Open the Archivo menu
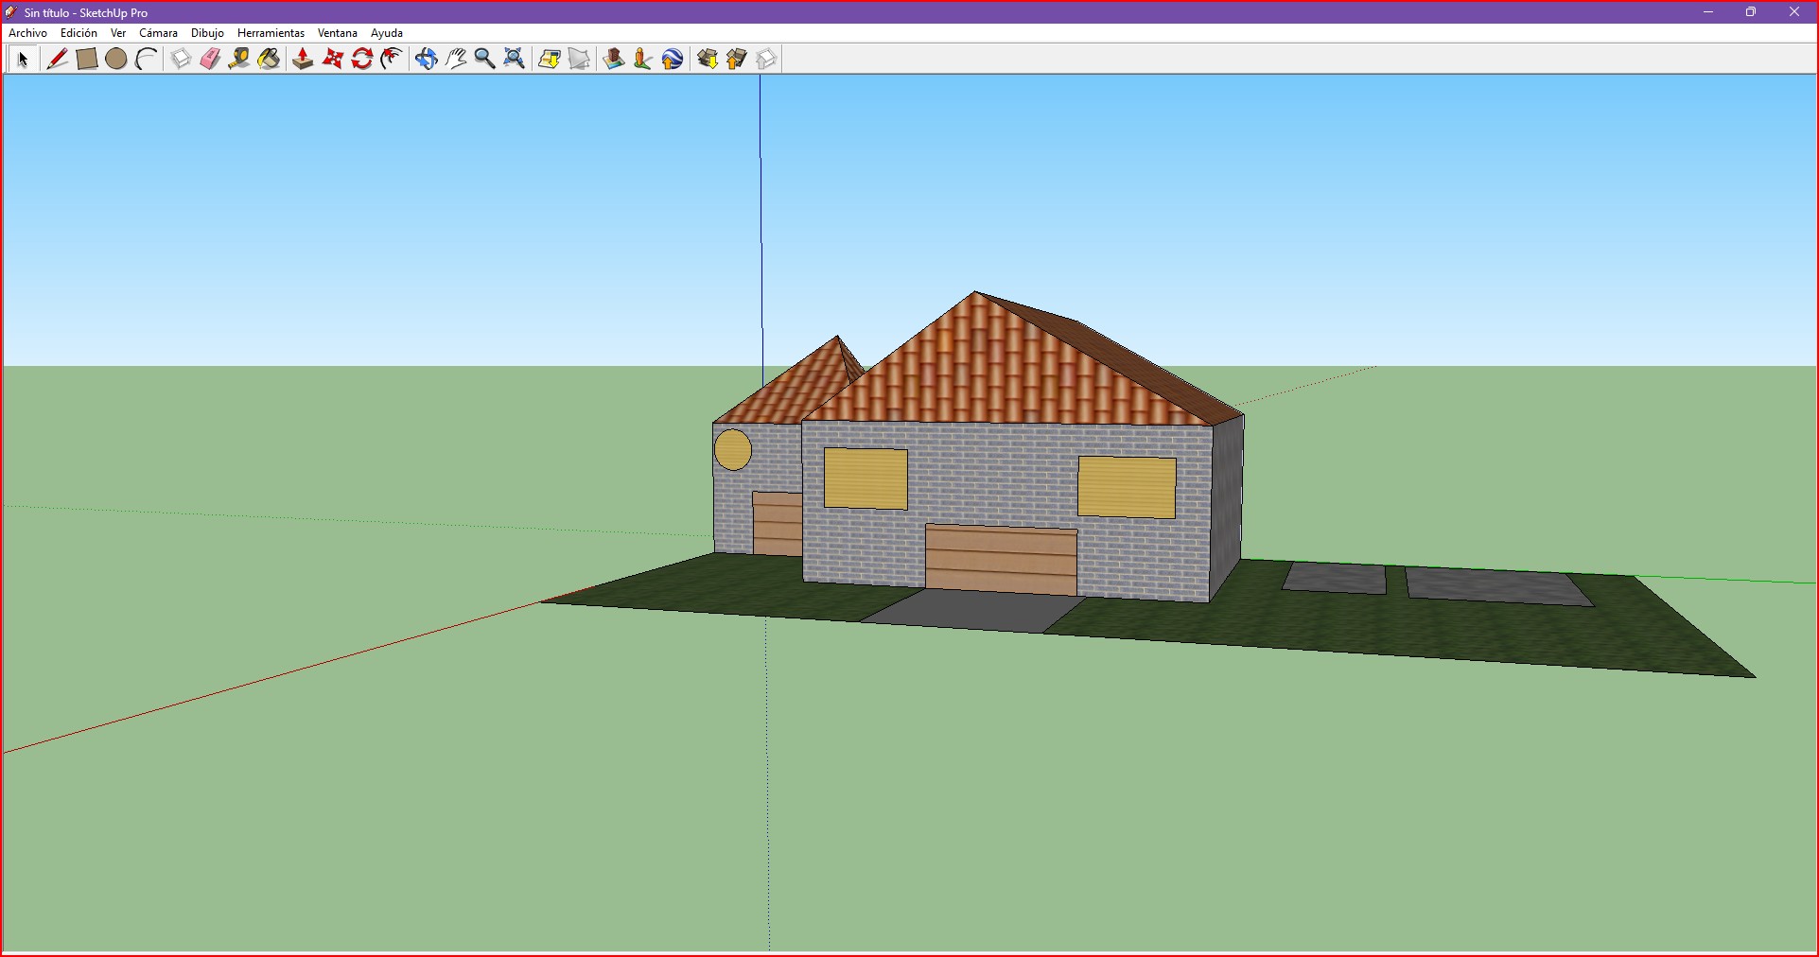The image size is (1819, 957). point(27,33)
